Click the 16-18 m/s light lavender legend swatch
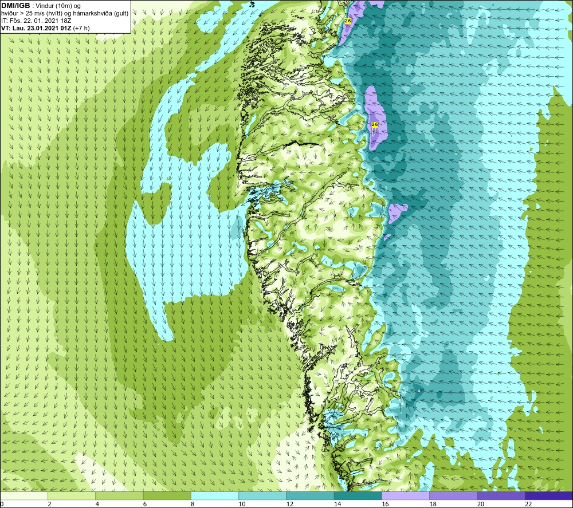 coord(406,495)
